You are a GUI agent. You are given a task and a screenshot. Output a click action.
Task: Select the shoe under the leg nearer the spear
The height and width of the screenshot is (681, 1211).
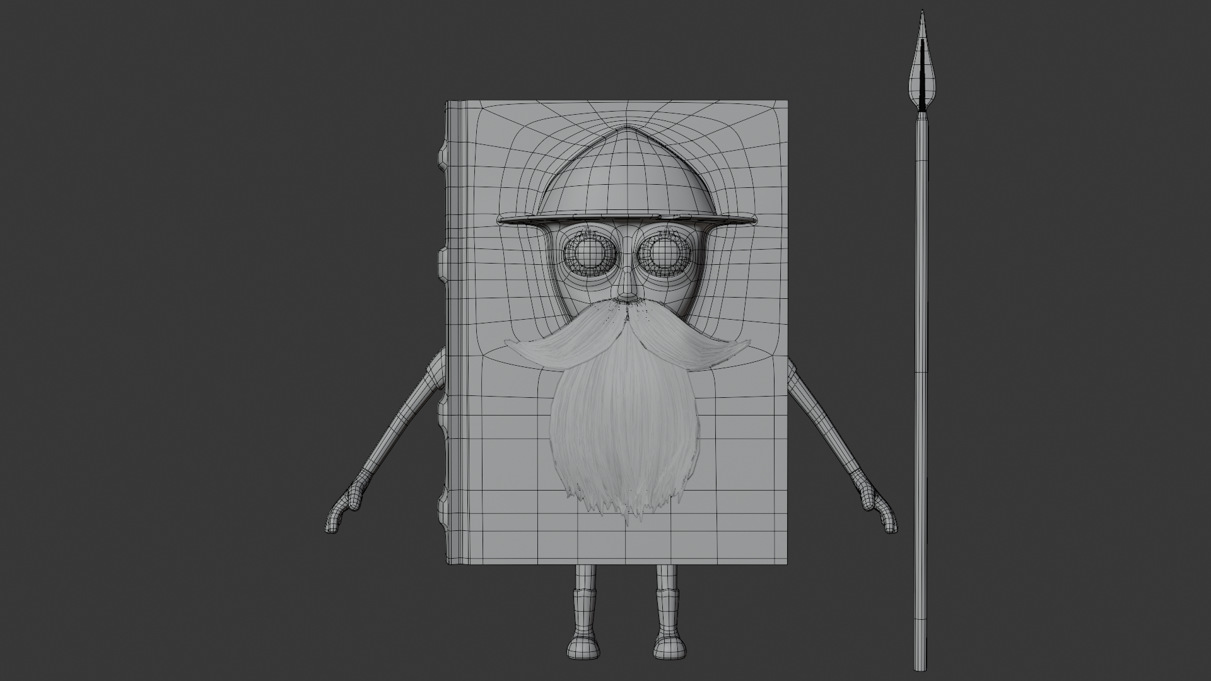coord(669,647)
